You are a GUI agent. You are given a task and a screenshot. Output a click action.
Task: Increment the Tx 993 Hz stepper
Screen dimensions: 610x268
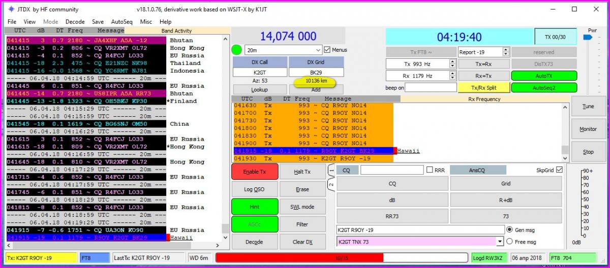pos(452,61)
